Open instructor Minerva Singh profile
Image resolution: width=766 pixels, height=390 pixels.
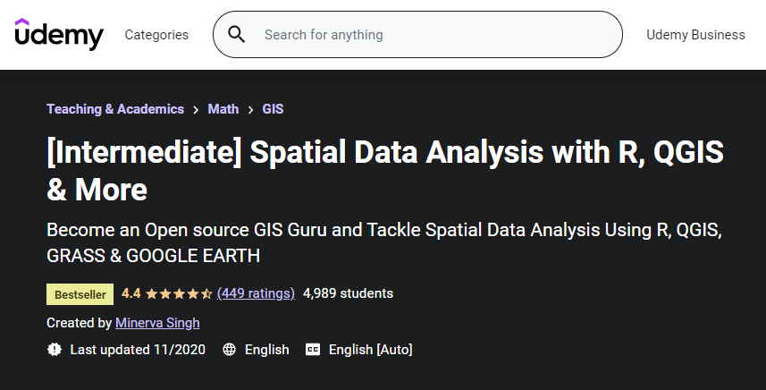157,323
